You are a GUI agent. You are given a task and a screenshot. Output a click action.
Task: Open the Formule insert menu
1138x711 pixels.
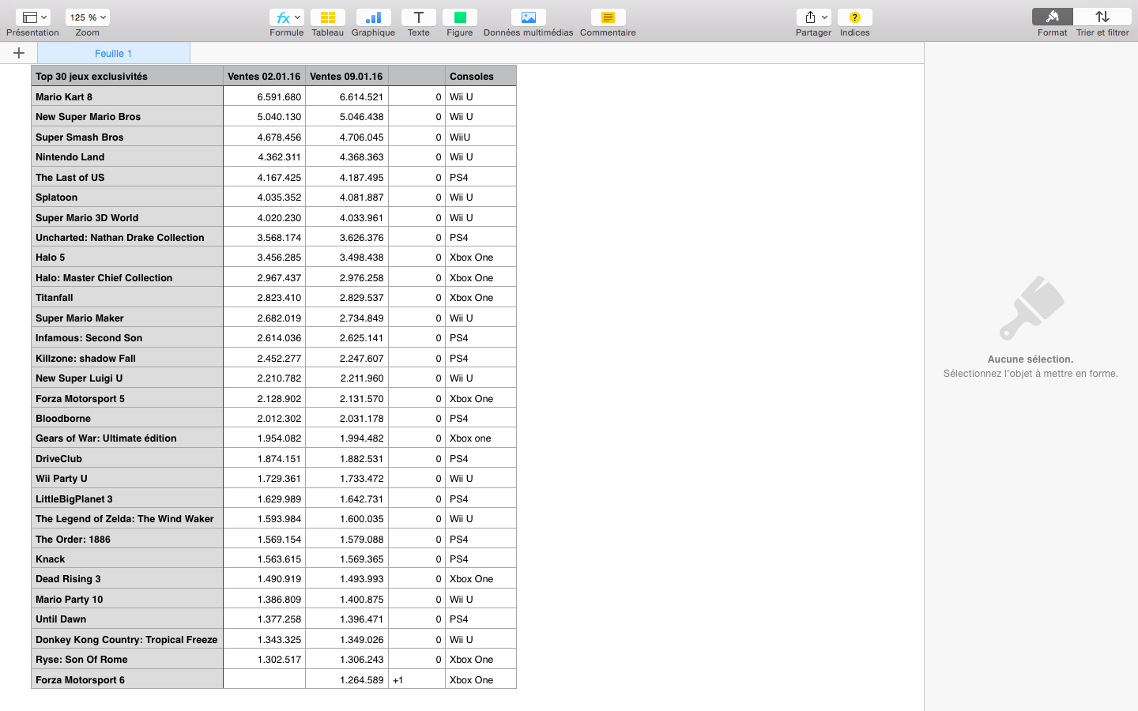286,17
